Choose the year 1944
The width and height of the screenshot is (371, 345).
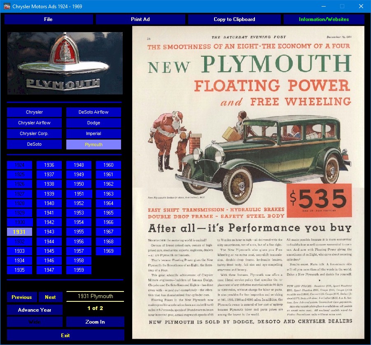(x=49, y=242)
